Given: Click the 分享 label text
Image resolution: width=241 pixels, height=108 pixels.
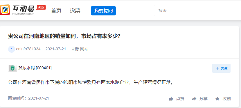Looking at the screenshot, I should 203,99.
